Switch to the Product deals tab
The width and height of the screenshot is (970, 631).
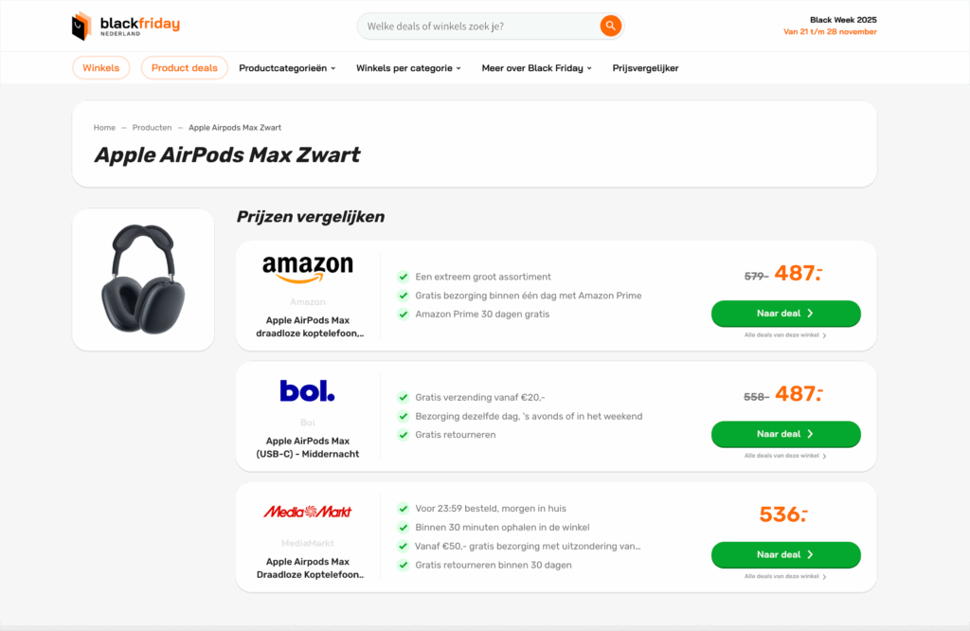tap(185, 68)
